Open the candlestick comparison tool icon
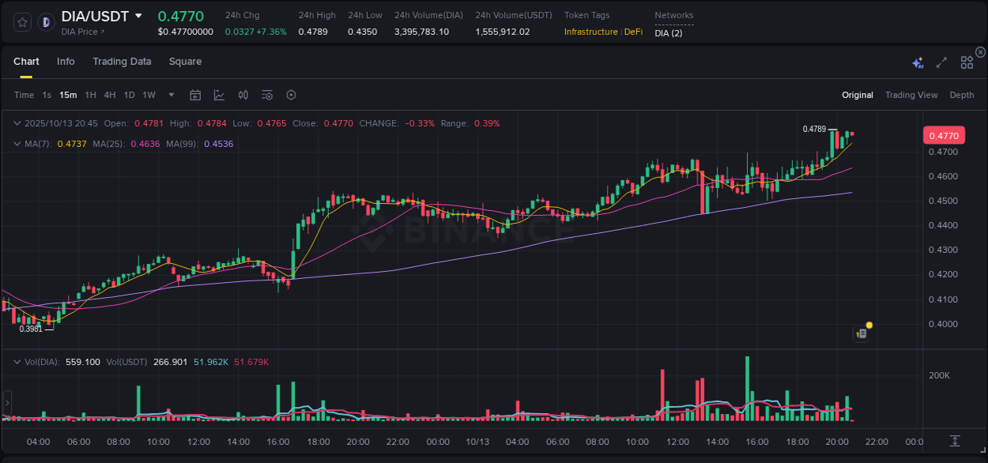 coord(243,95)
